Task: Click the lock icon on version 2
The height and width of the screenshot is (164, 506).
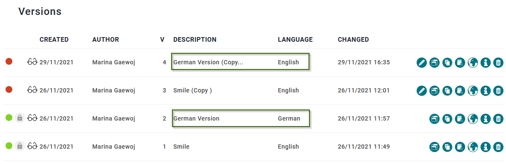Action: click(20, 118)
